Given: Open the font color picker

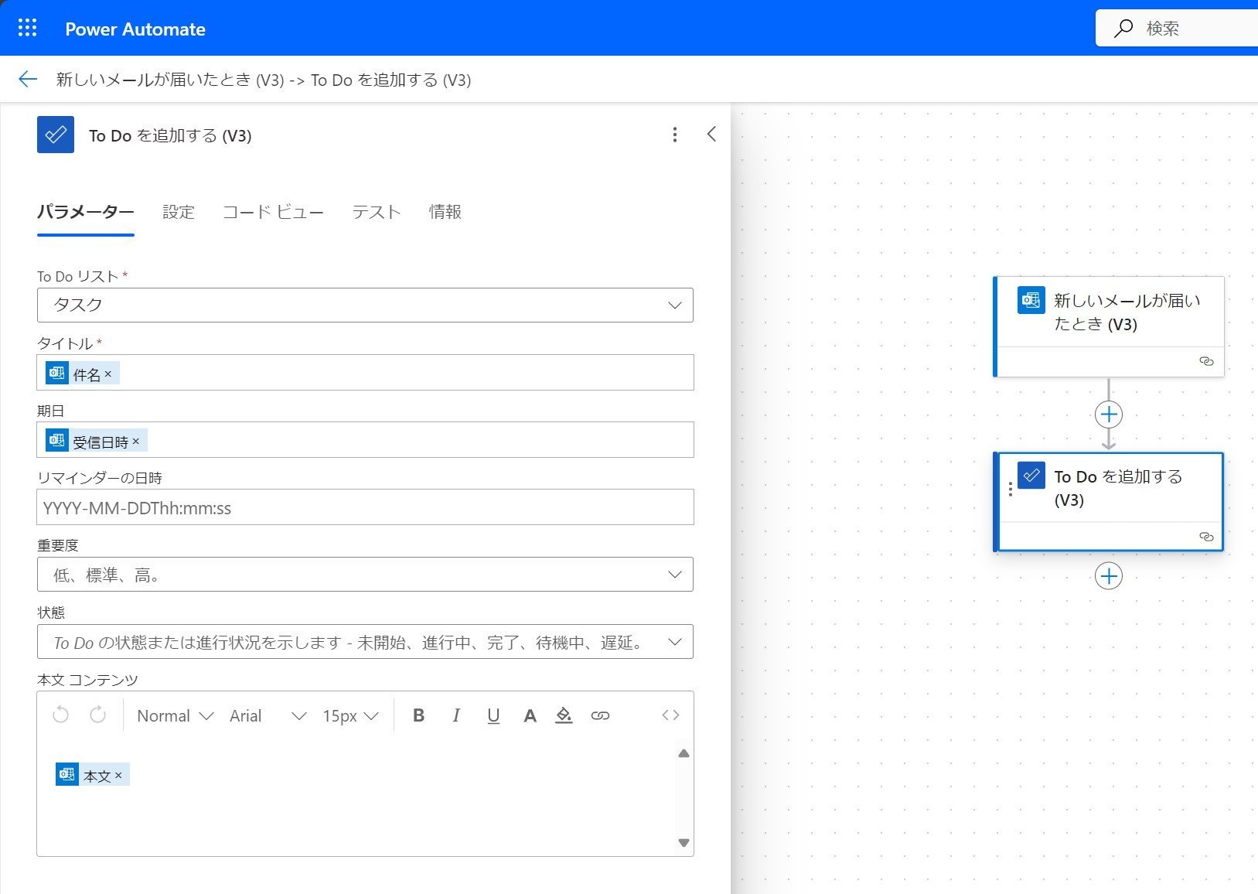Looking at the screenshot, I should pos(530,715).
